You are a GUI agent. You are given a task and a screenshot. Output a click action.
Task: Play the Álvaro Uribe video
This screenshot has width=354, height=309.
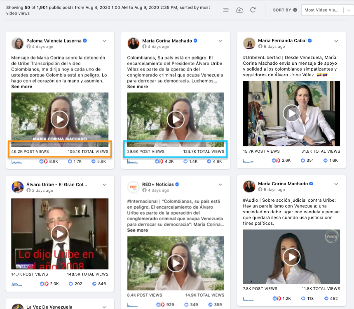[60, 234]
